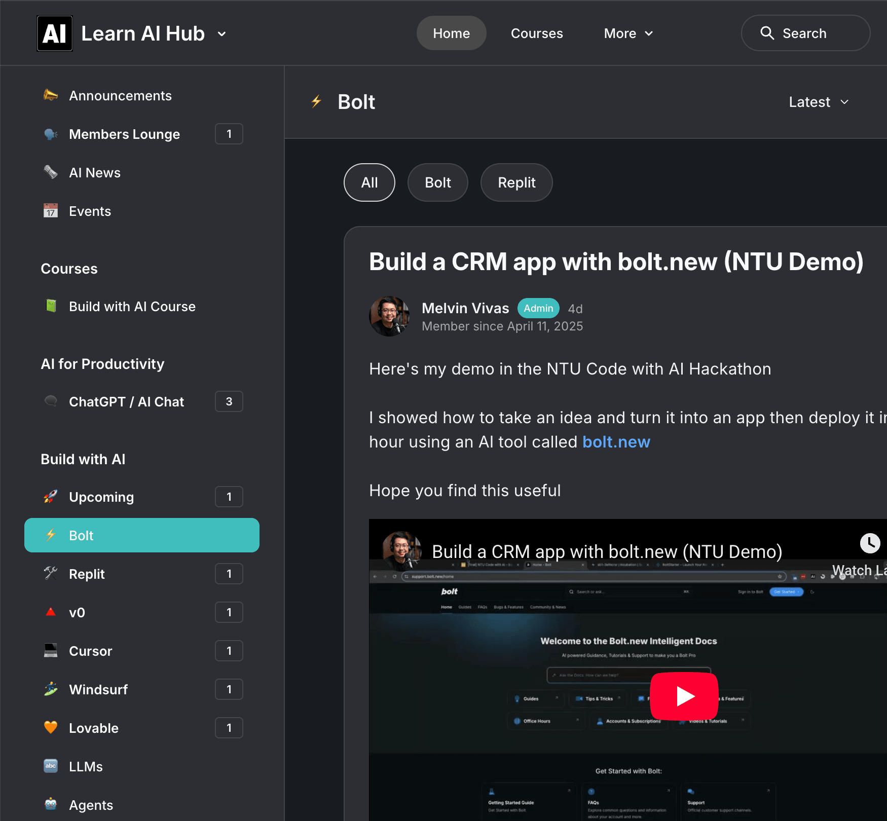Click the AI logo in the header
The height and width of the screenshot is (821, 887).
click(x=55, y=33)
